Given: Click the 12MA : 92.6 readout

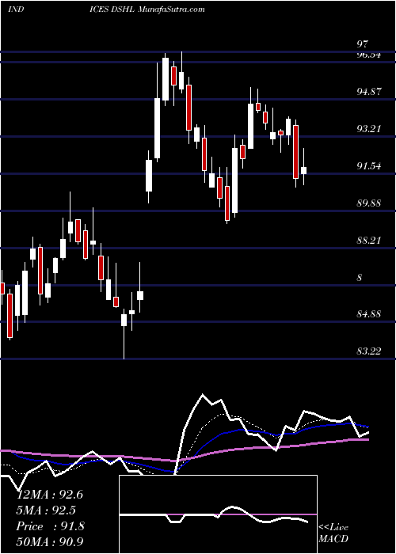Looking at the screenshot, I should click(x=50, y=495).
